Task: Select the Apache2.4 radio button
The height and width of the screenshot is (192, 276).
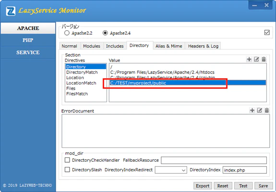Action: coord(105,33)
